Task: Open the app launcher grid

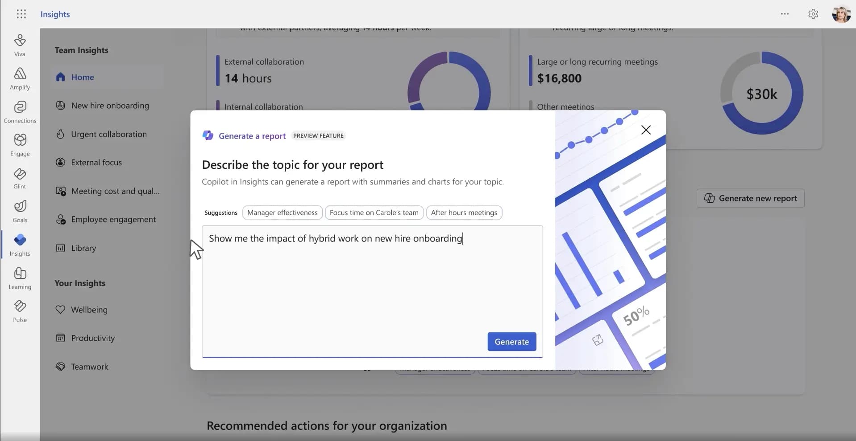Action: click(21, 14)
